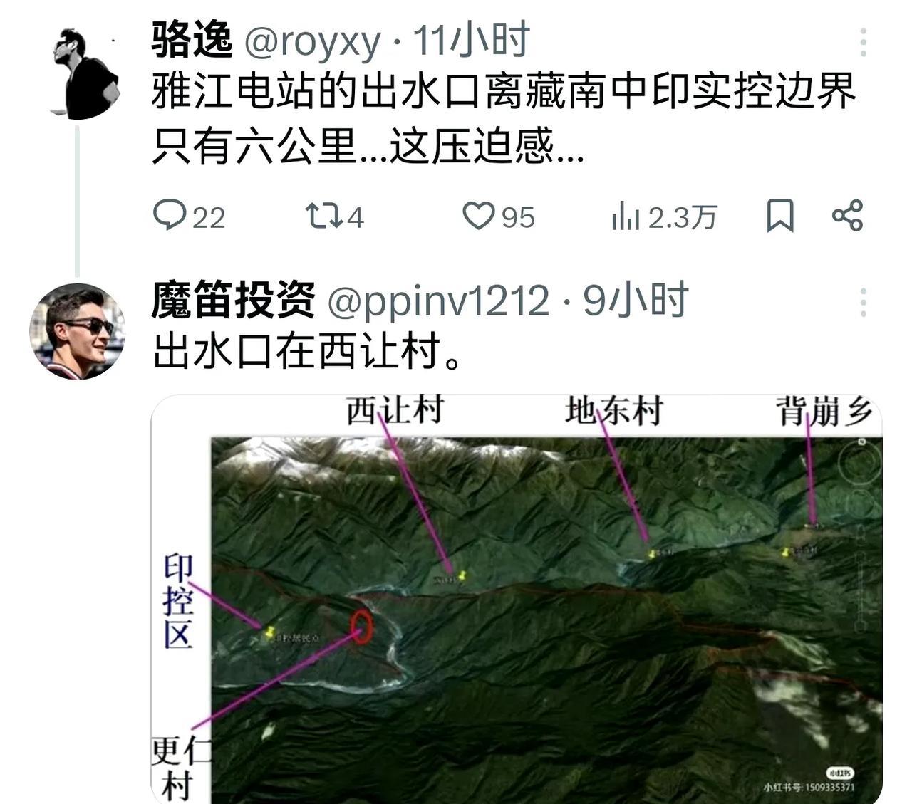Viewport: 912px width, 804px height.
Task: Open replies via the comment bubble icon
Action: (170, 215)
